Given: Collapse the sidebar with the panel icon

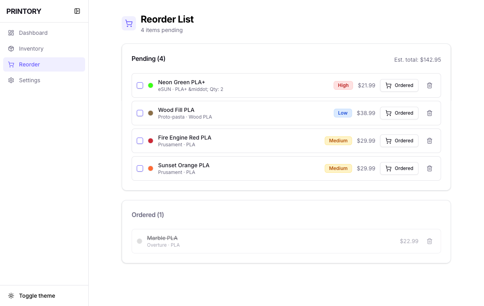Looking at the screenshot, I should click(x=77, y=11).
